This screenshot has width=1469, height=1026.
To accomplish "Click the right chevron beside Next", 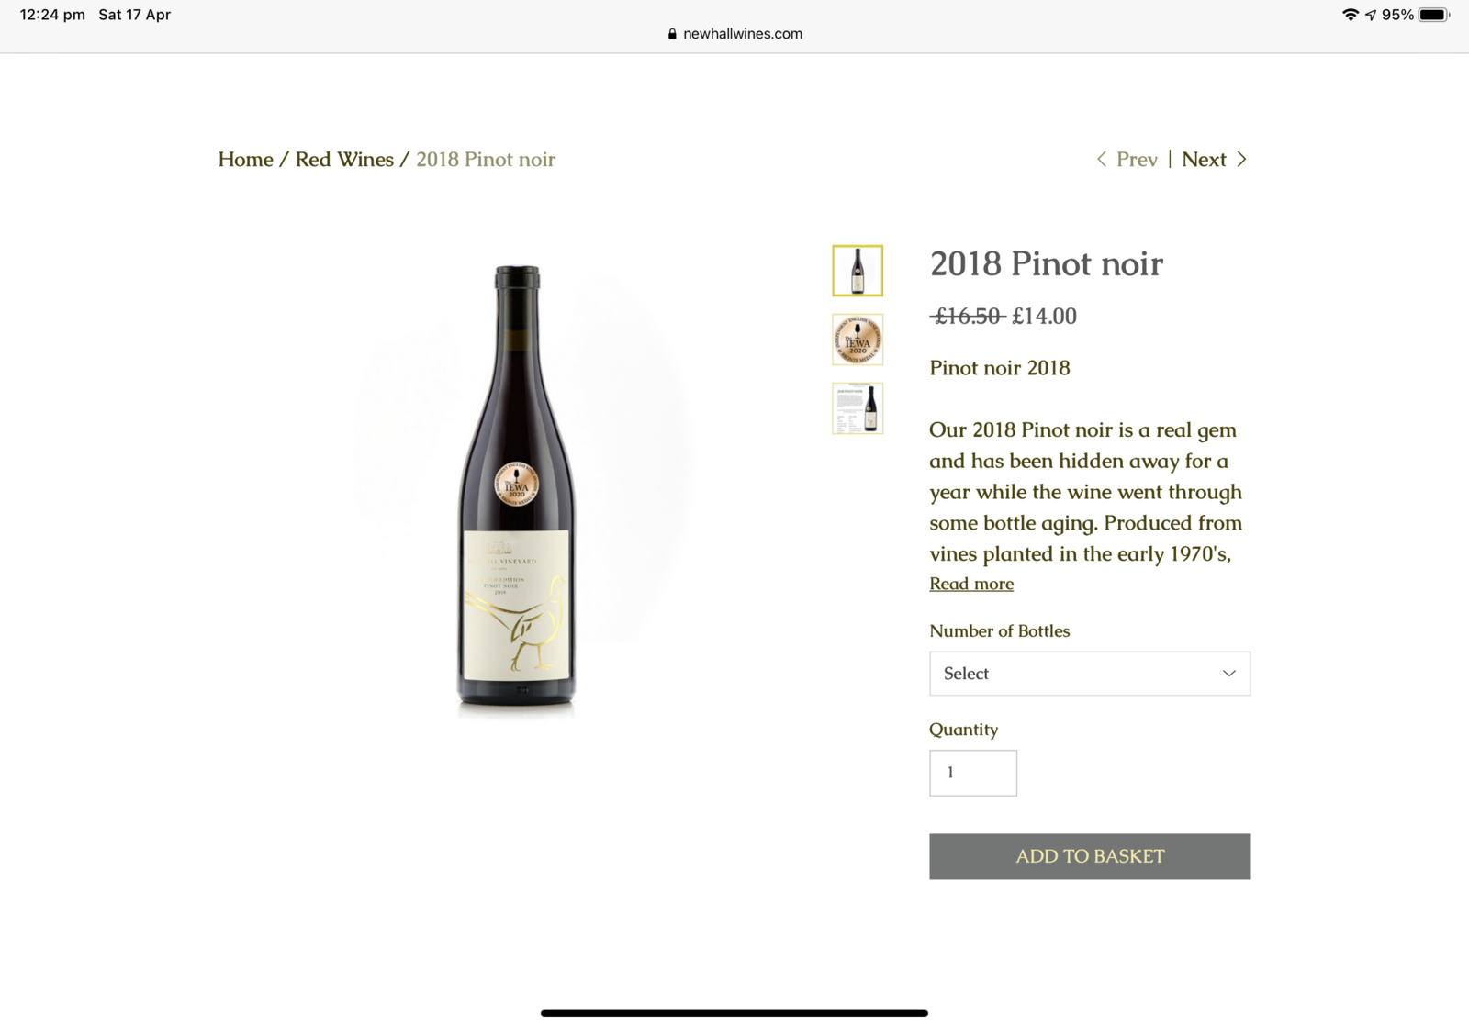I will coord(1241,160).
